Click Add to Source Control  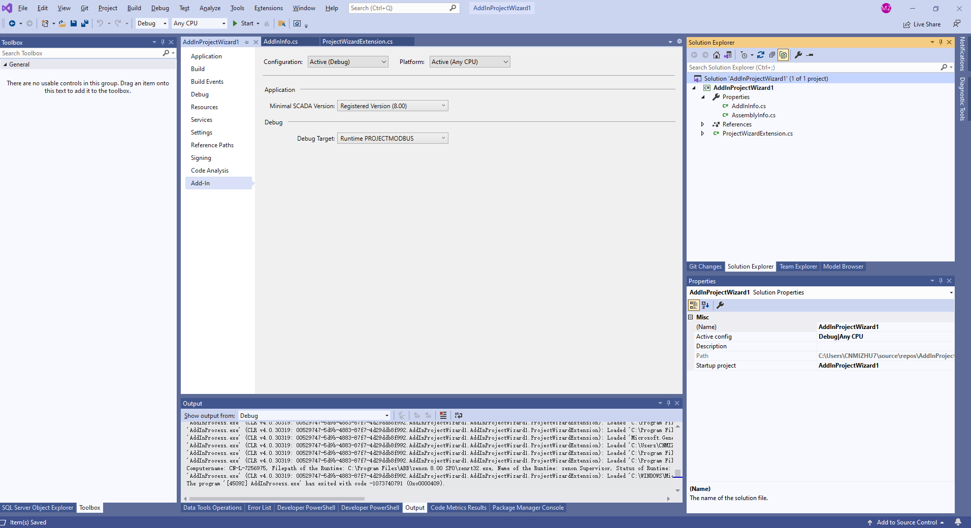pyautogui.click(x=907, y=522)
